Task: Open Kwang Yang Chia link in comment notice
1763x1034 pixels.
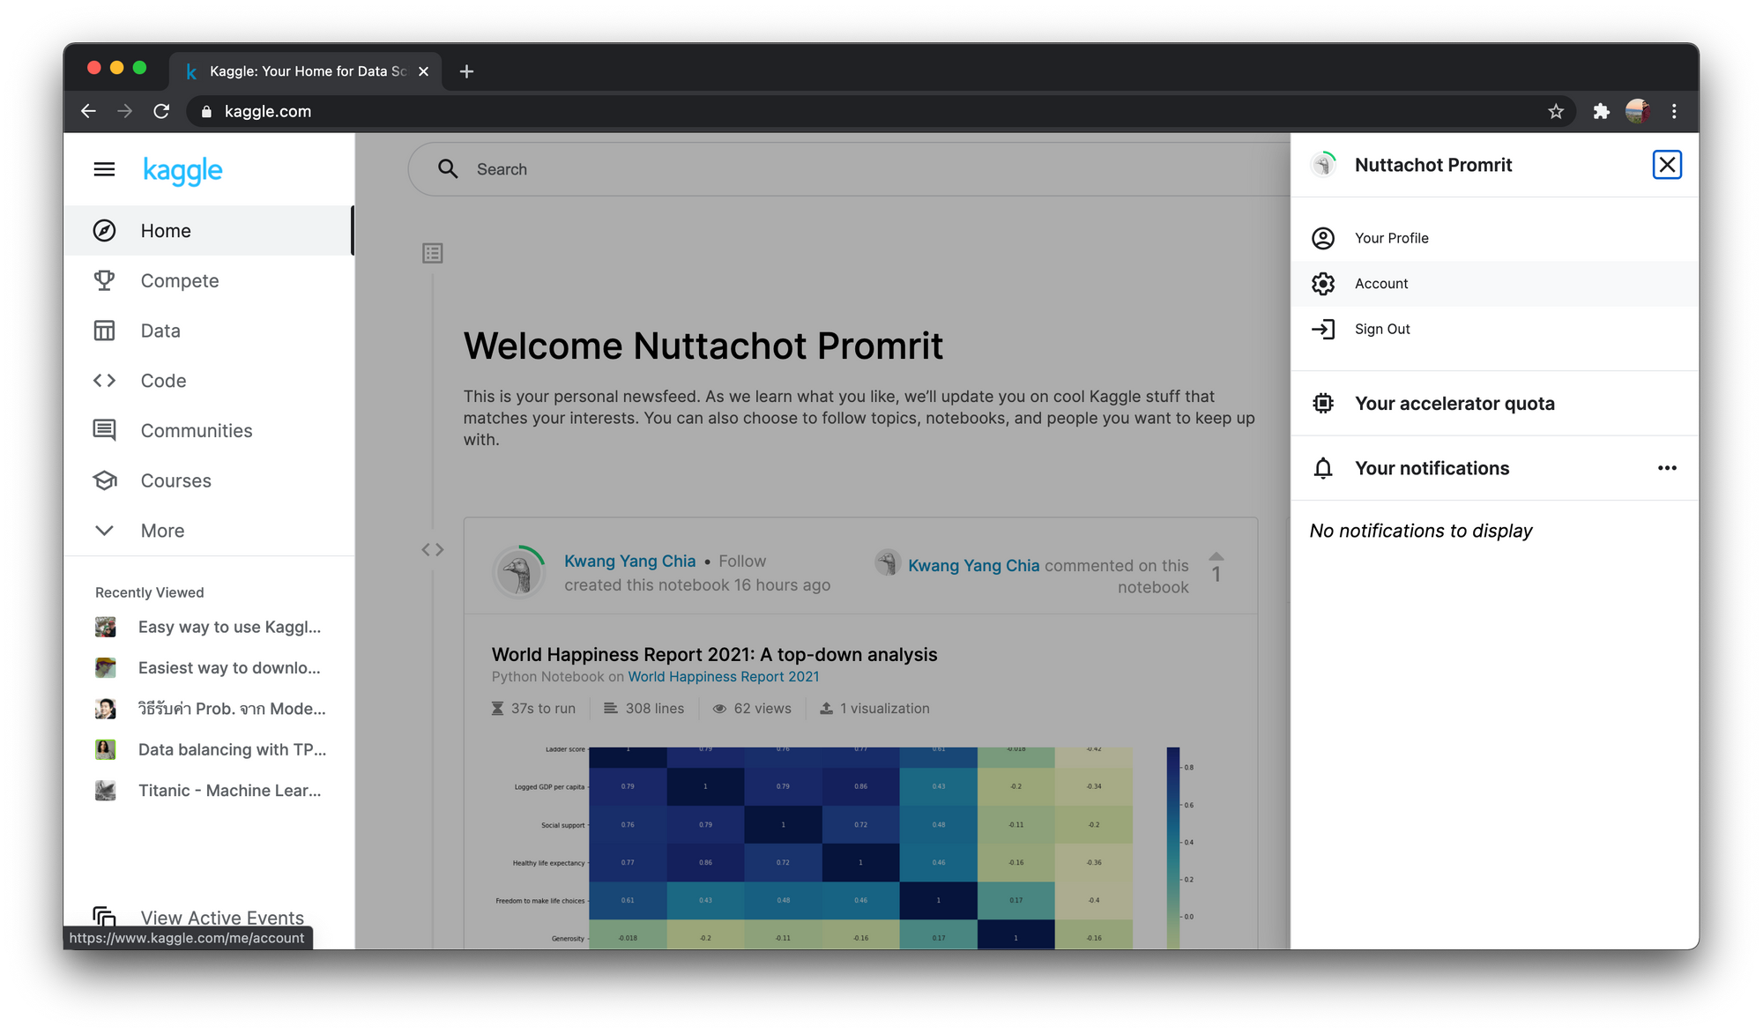Action: (973, 565)
